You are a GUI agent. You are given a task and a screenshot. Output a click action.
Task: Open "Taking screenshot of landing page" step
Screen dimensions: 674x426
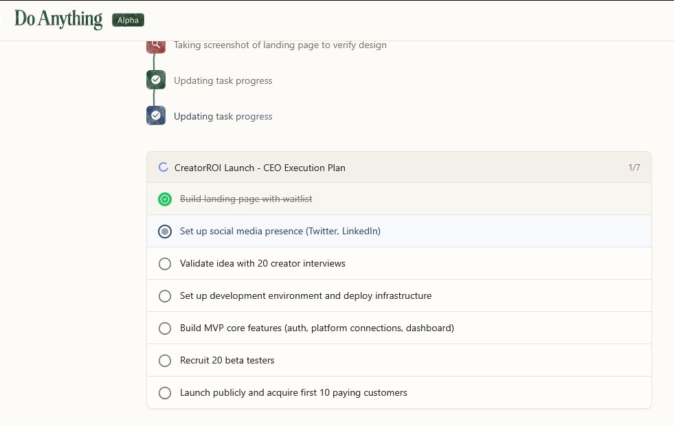click(x=280, y=45)
